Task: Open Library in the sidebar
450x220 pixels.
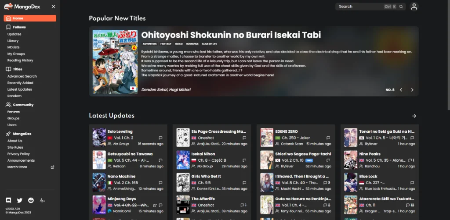Action: pyautogui.click(x=13, y=41)
